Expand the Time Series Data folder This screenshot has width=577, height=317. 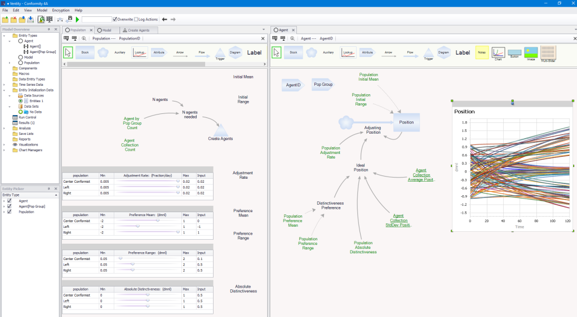click(4, 85)
